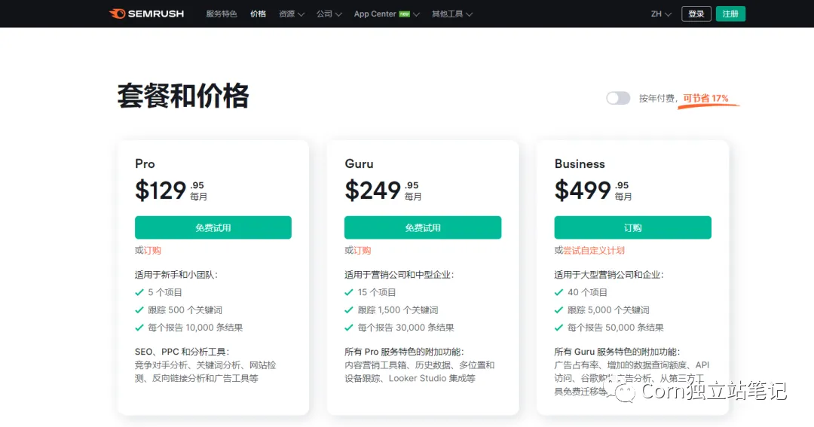This screenshot has height=427, width=814.
Task: Click checkmark beside 跟踪 1,500 个关键词
Action: [349, 310]
